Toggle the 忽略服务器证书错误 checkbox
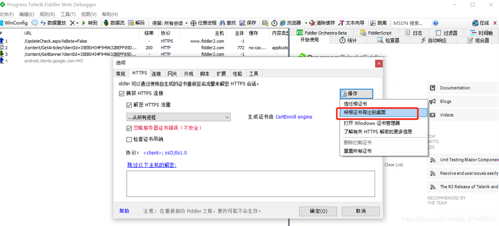Screen dimensions: 499x226 pyautogui.click(x=129, y=128)
